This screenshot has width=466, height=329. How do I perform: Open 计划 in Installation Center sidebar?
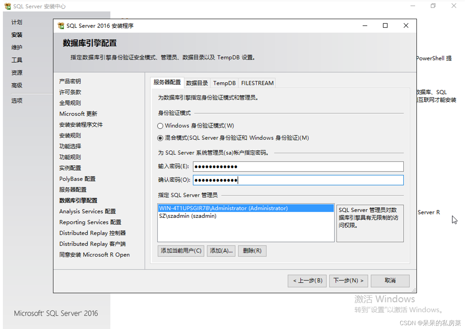point(17,22)
